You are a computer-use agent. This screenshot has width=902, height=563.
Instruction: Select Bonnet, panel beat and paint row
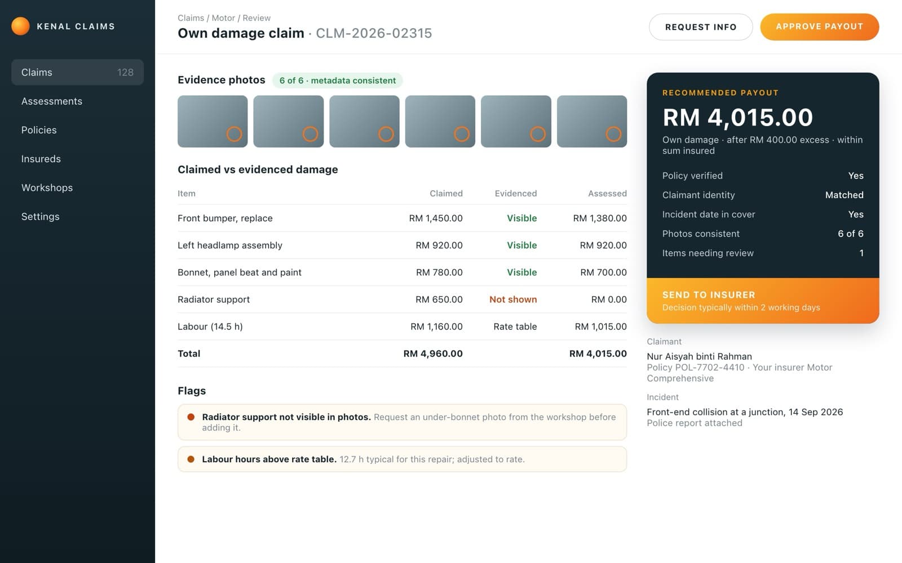pyautogui.click(x=402, y=272)
